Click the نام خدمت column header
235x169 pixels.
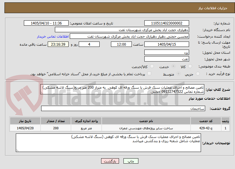pyautogui.click(x=146, y=121)
